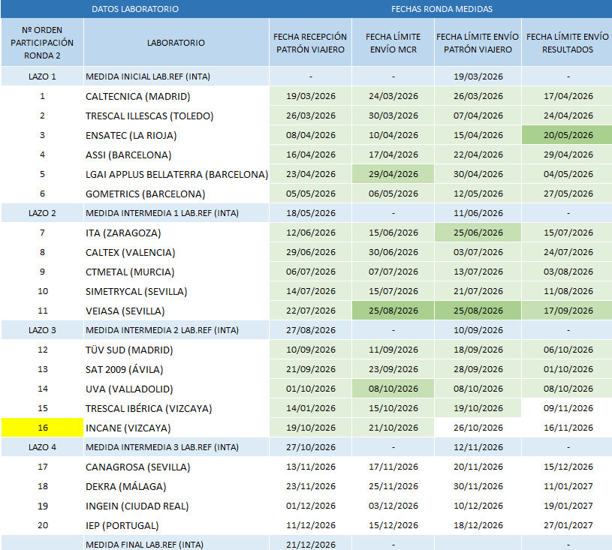Viewport: 612px width, 550px height.
Task: Click the 'FECHA LÍMITE ENVÍO RESULTADOS' column header
Action: click(567, 43)
